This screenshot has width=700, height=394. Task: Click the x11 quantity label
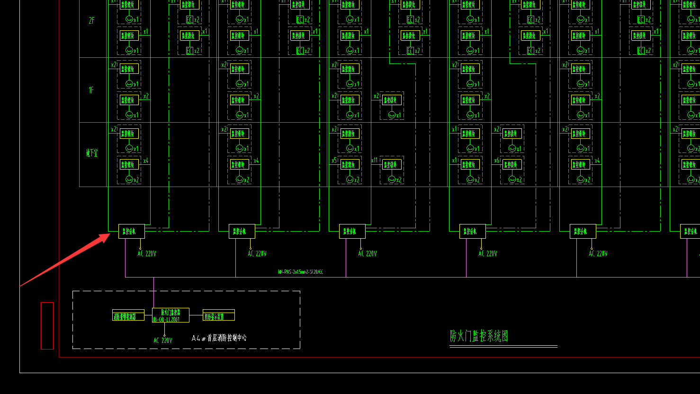[375, 161]
